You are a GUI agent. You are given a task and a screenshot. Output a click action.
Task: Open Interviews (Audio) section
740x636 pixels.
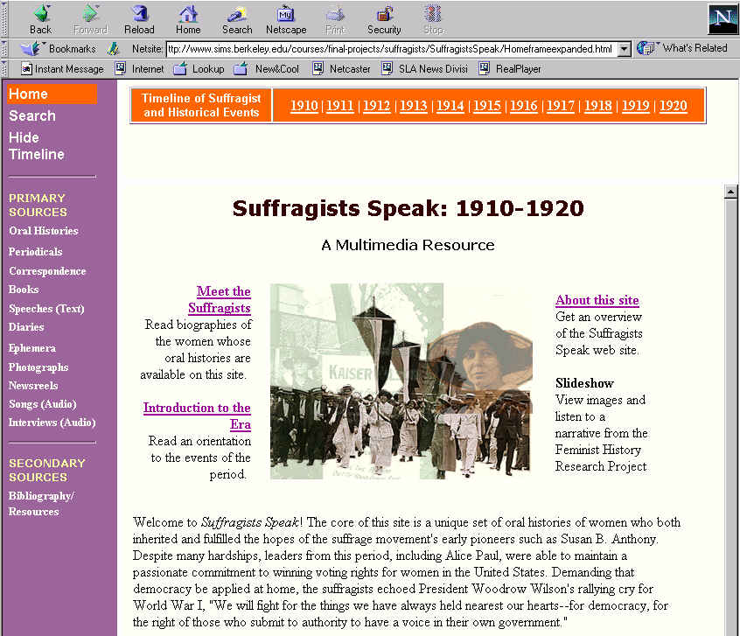52,423
